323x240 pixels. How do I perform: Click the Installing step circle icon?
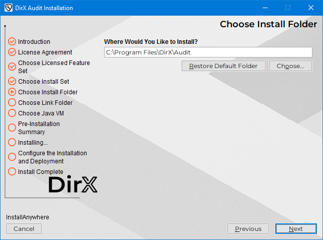12,142
